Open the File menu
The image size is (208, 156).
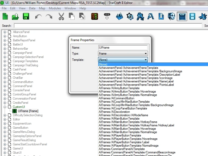pos(4,8)
